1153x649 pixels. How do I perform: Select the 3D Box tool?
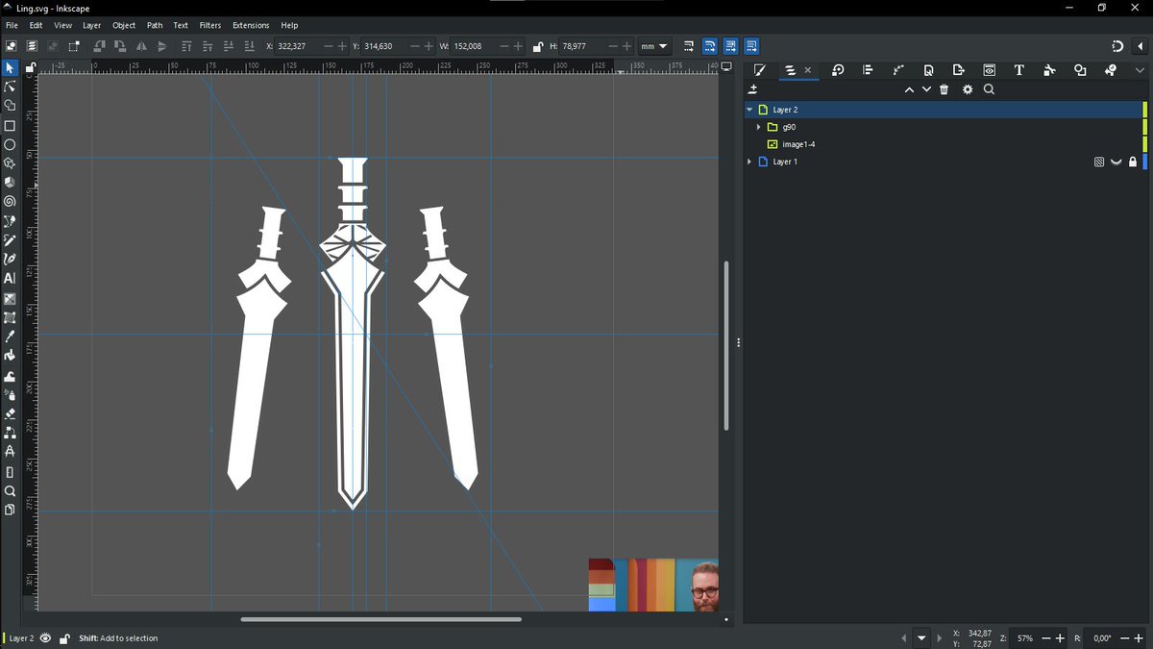(x=10, y=183)
